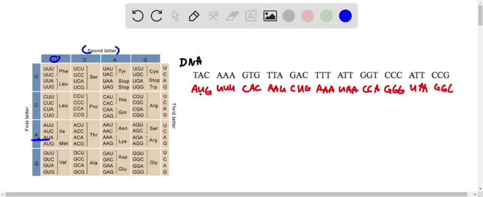Click the 'C' second-letter column header
The image size is (483, 197).
(85, 60)
